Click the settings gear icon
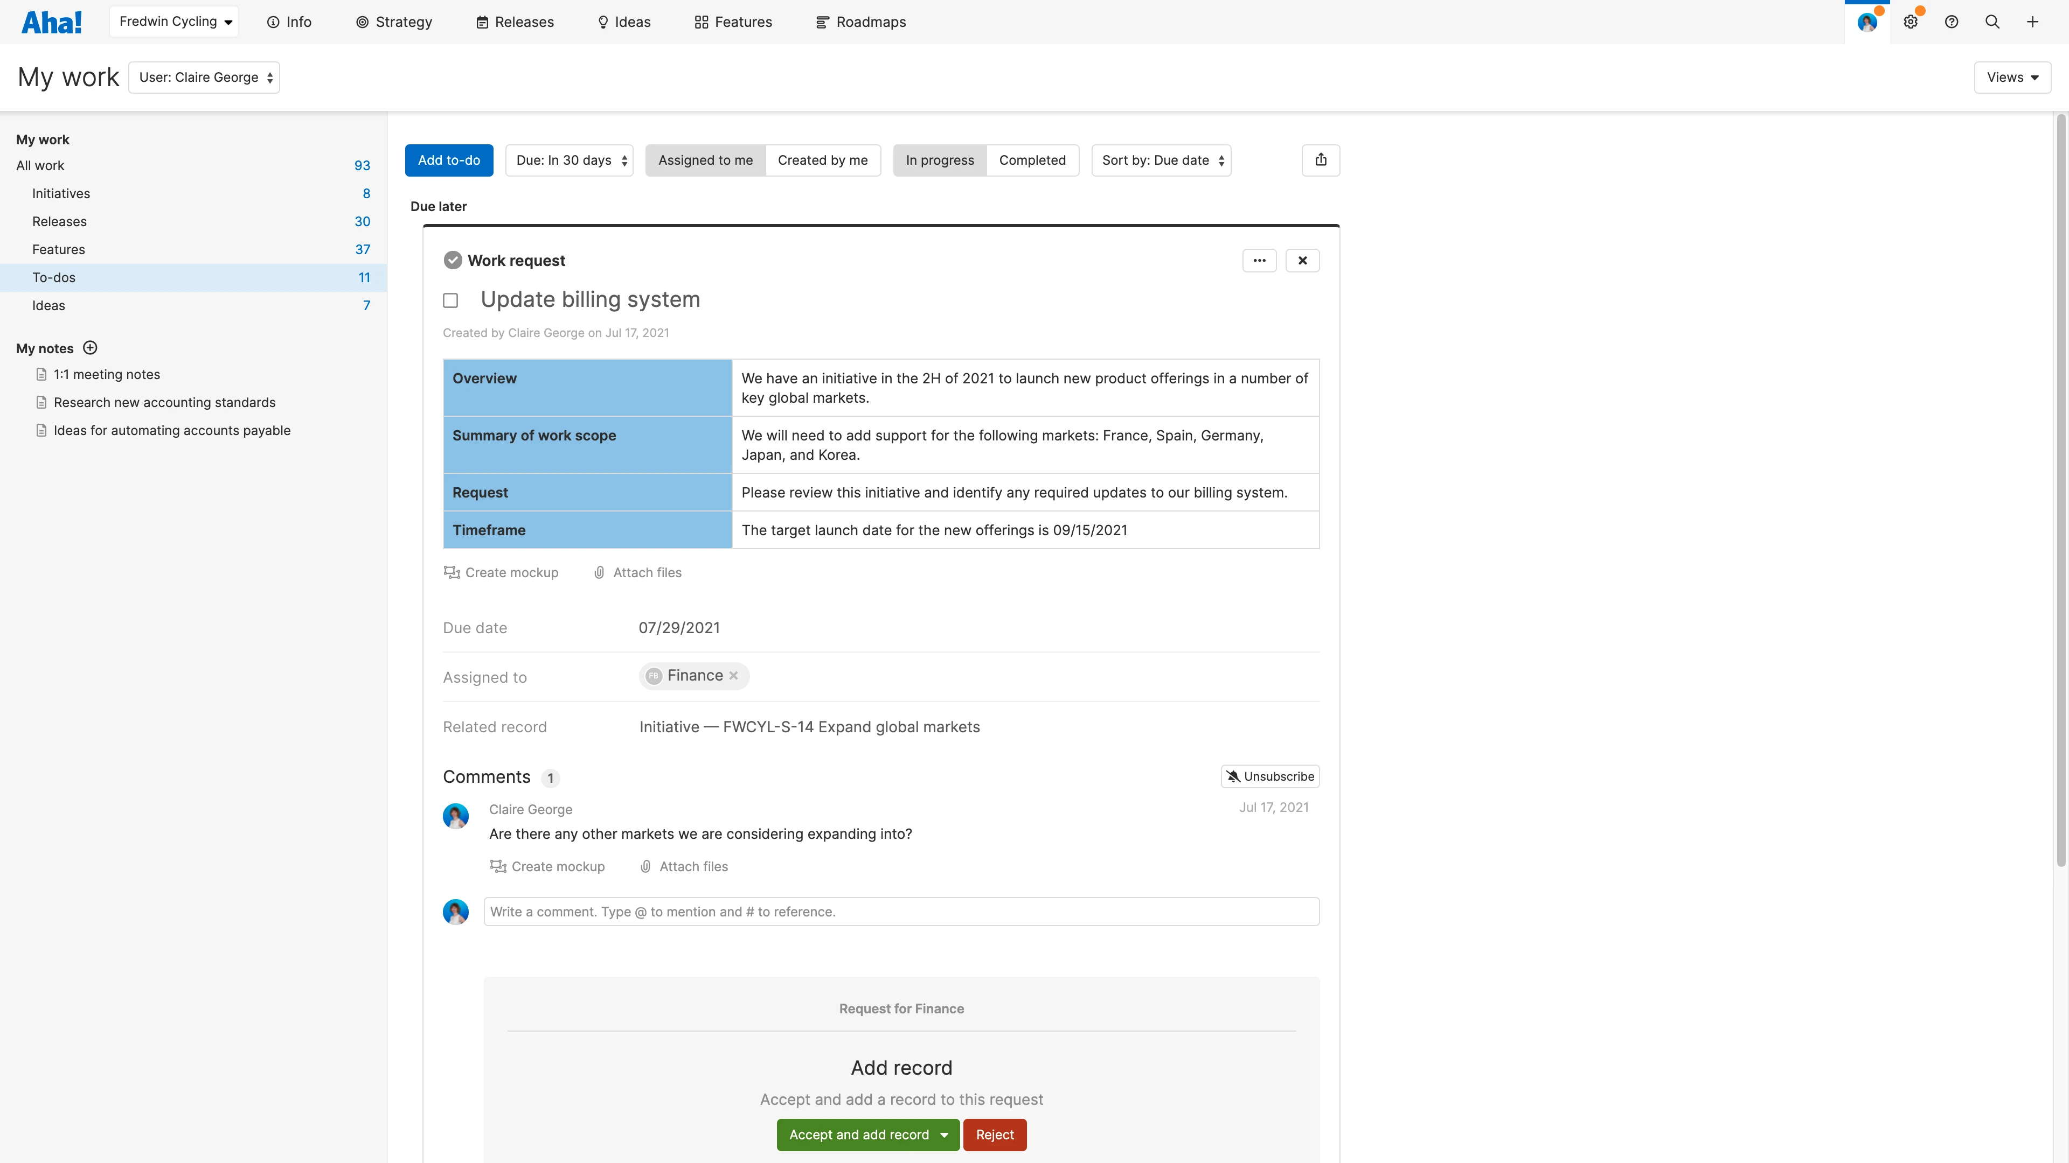 click(x=1910, y=23)
